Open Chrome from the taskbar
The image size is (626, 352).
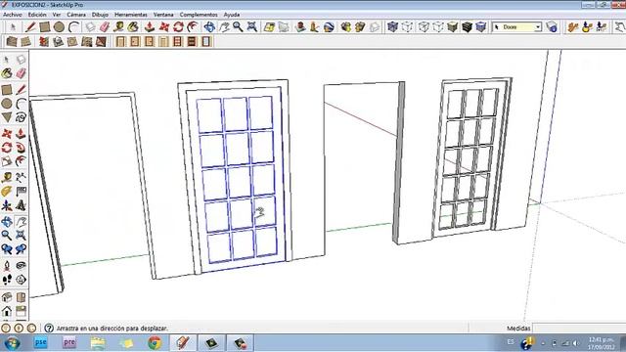tap(155, 343)
